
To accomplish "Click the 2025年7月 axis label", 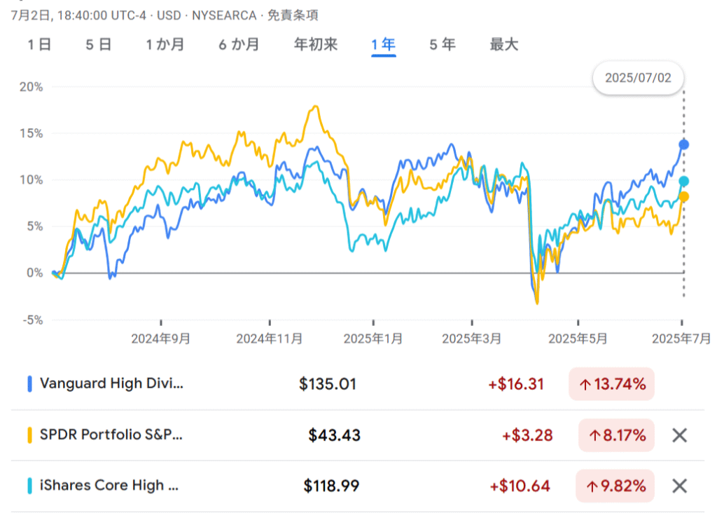I will 681,339.
